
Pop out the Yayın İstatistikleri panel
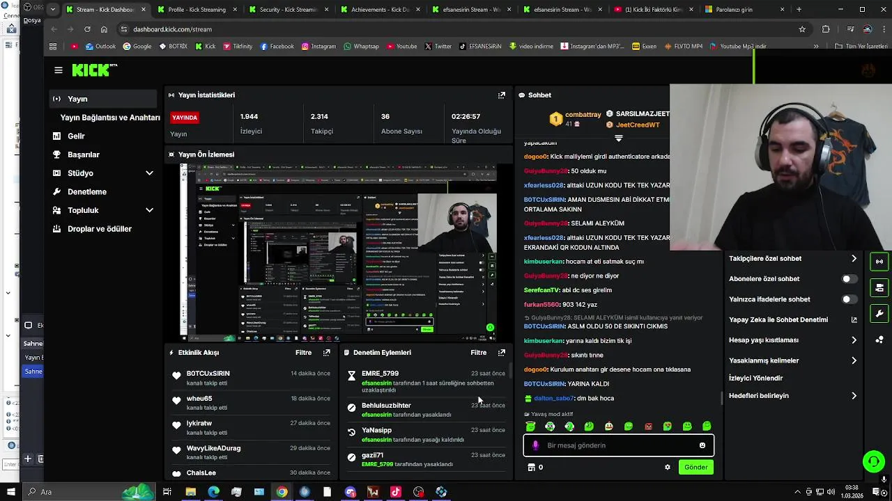[501, 95]
